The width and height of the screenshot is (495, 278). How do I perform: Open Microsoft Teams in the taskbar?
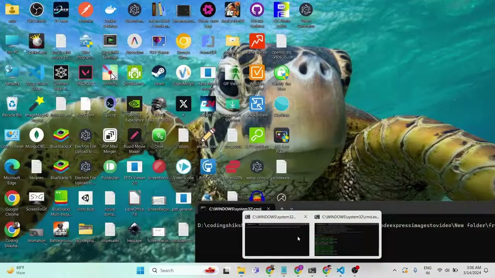[x=255, y=270]
